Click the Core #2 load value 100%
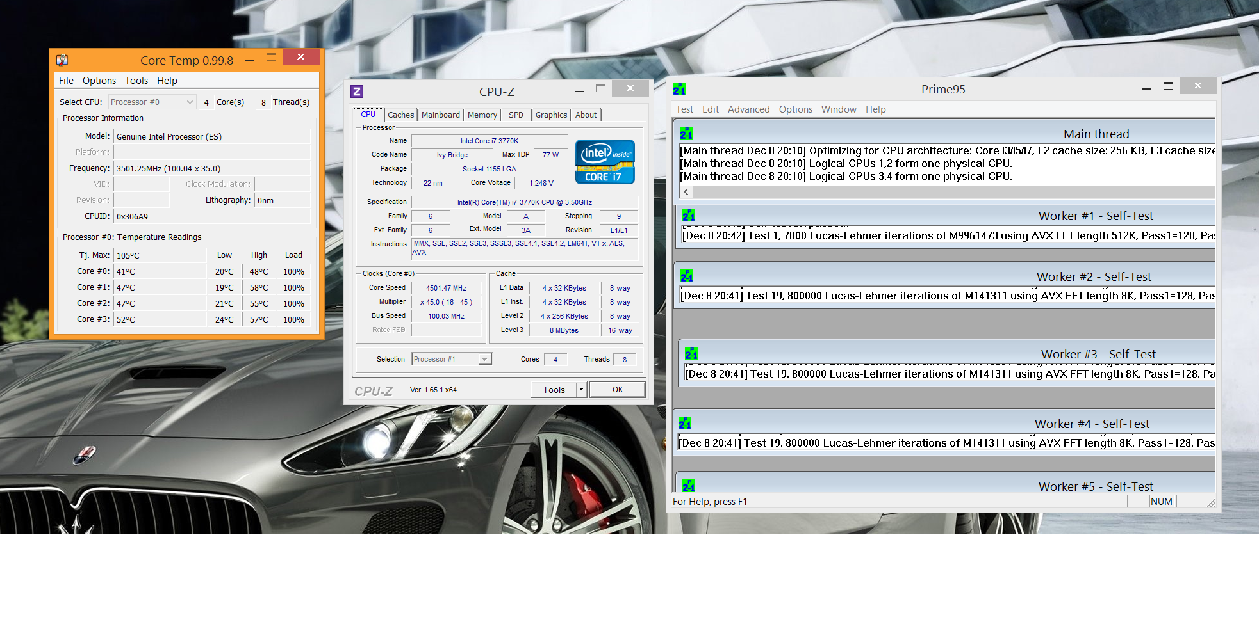Viewport: 1259px width, 622px height. coord(294,303)
